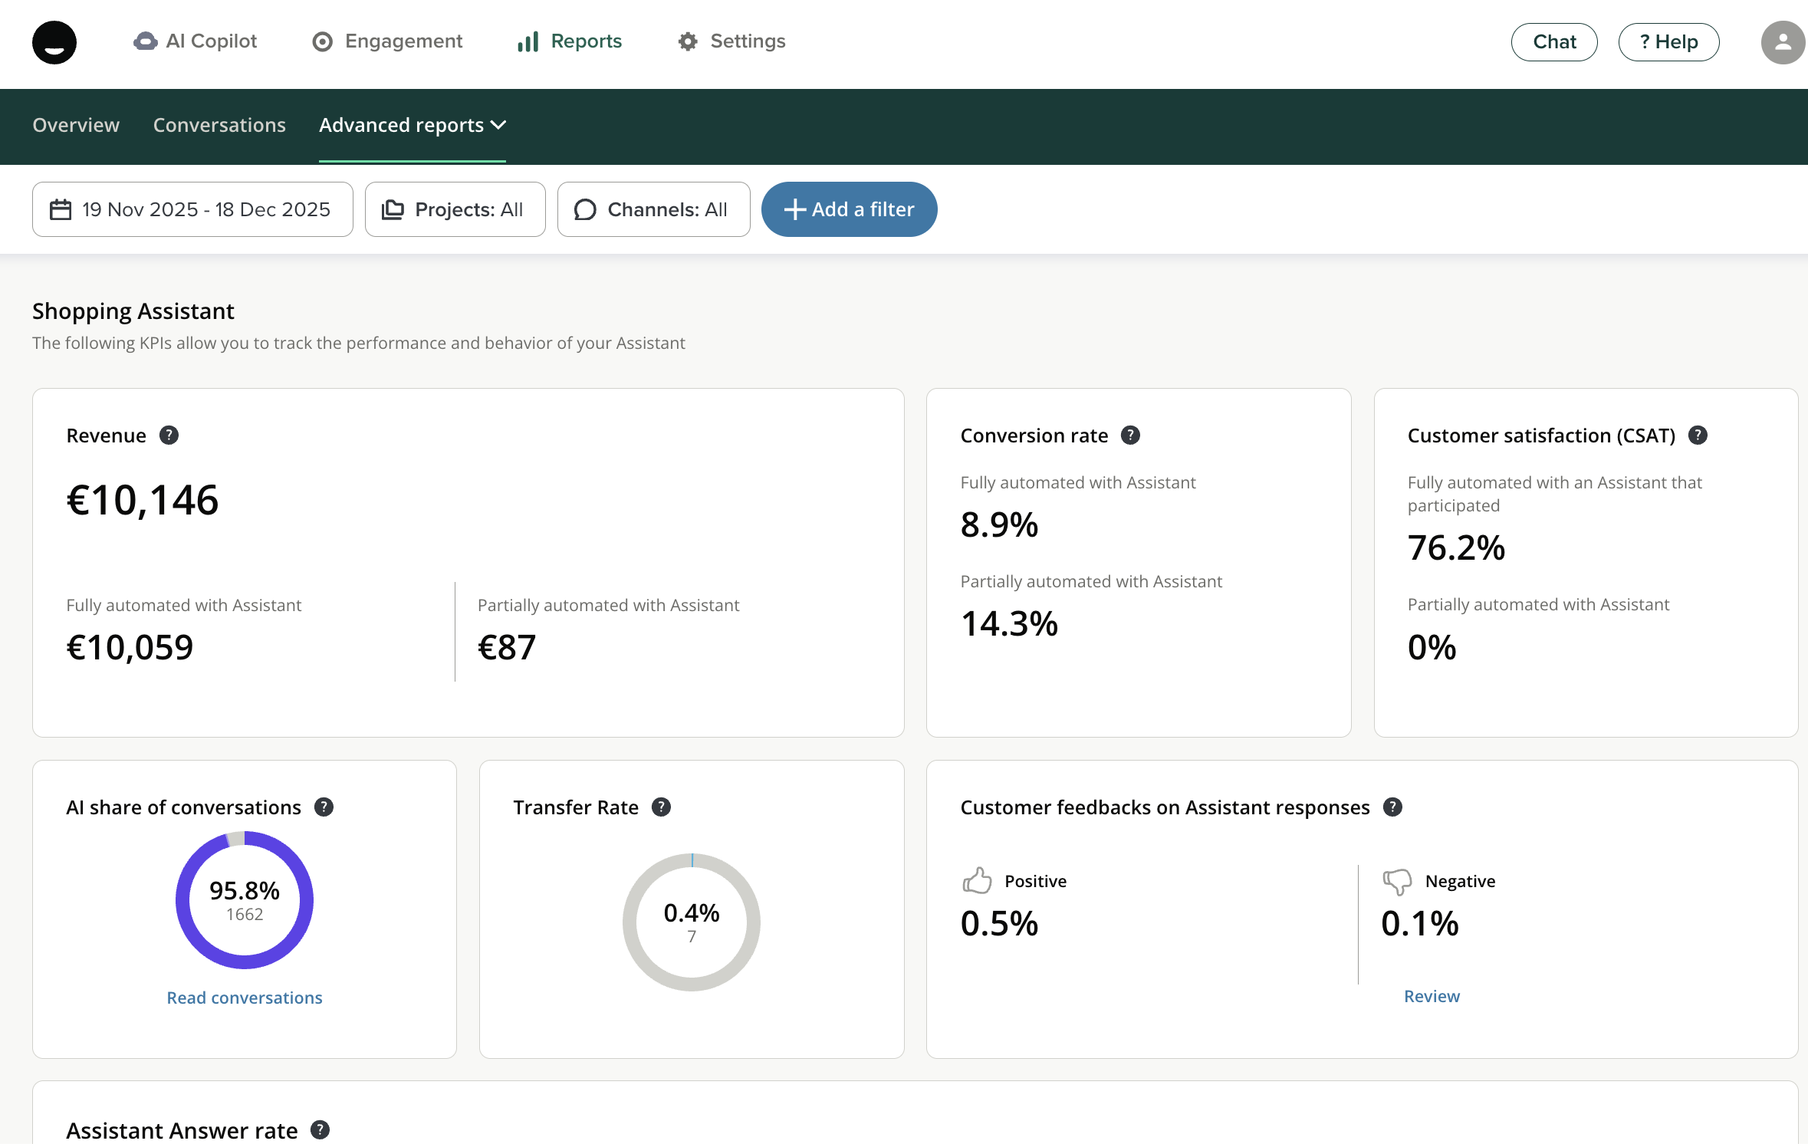1808x1144 pixels.
Task: Switch to the Conversations tab
Action: [219, 125]
